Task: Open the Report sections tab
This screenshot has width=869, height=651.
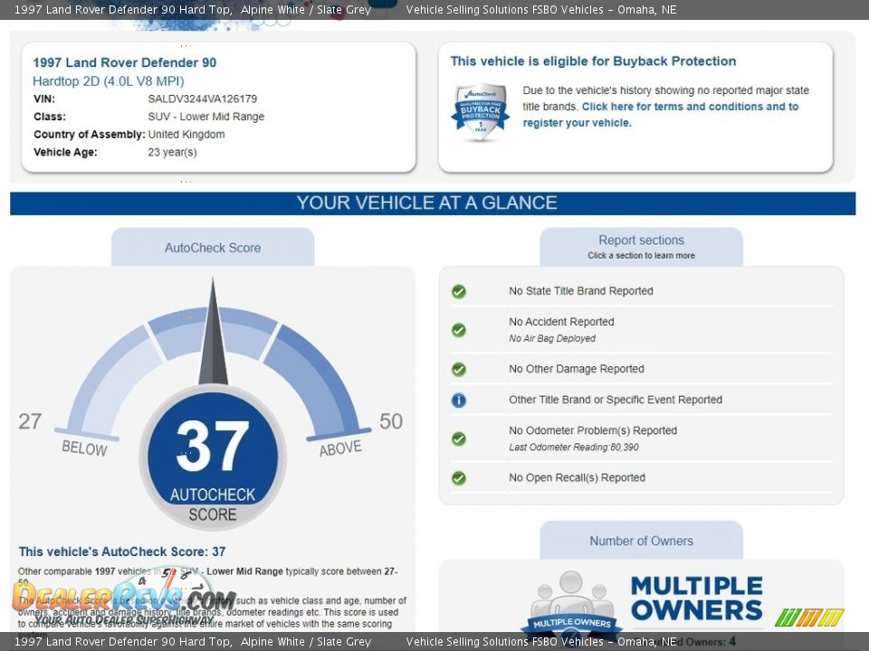Action: [x=641, y=247]
